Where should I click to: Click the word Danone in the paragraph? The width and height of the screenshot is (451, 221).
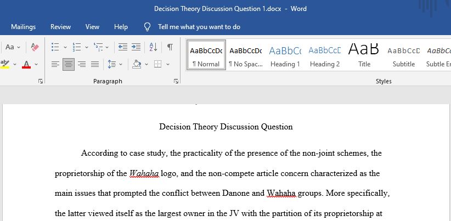[236, 193]
